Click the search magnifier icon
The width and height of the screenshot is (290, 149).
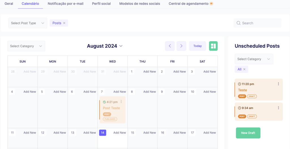coord(238,23)
